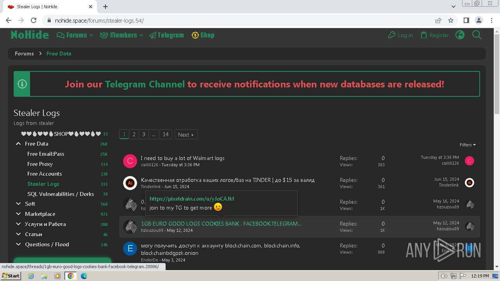Image resolution: width=500 pixels, height=281 pixels.
Task: Go to page 14 of threads
Action: coord(166,134)
